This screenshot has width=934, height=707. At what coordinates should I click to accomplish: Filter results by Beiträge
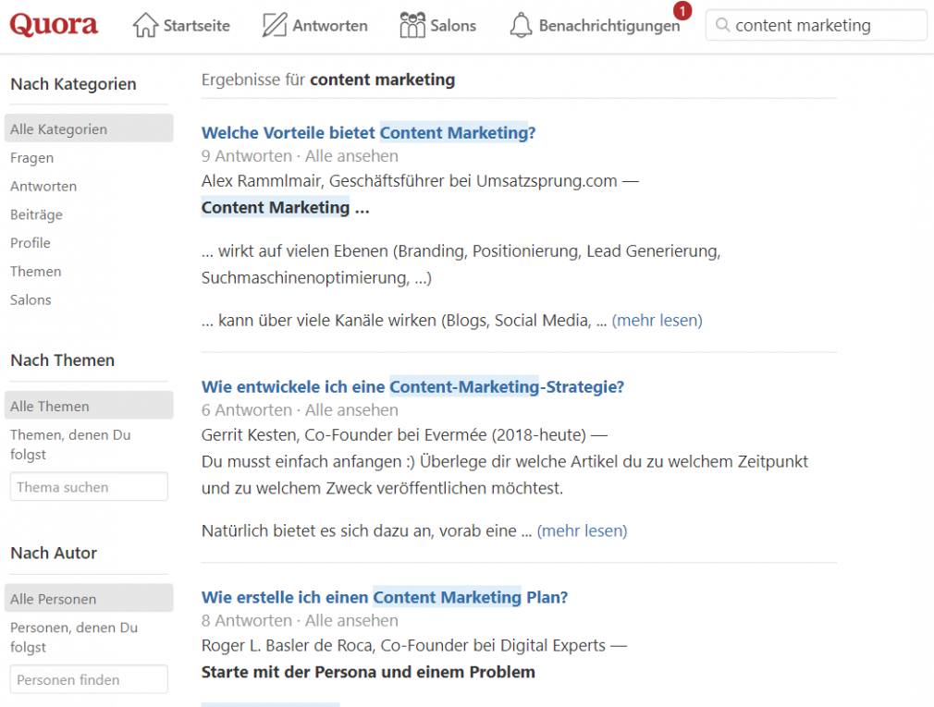point(36,214)
